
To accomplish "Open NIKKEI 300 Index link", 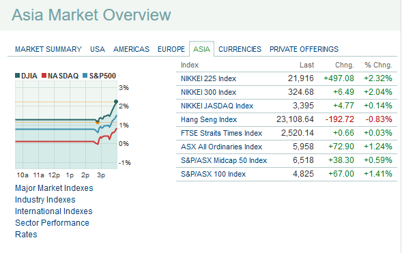I will pyautogui.click(x=208, y=92).
